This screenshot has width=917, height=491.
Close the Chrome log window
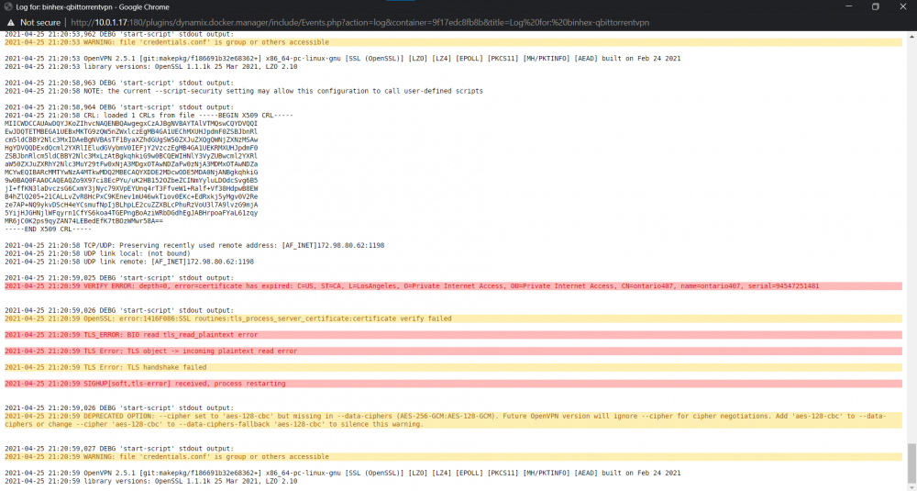(x=902, y=7)
